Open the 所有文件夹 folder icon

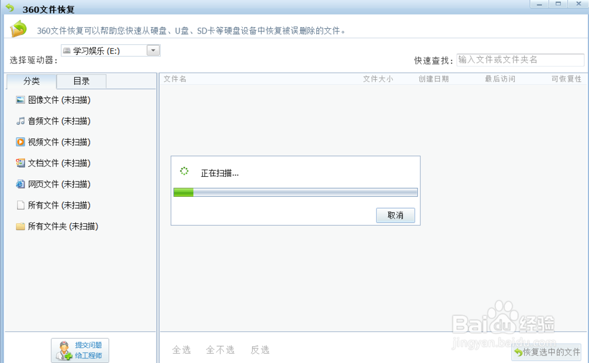(x=19, y=226)
